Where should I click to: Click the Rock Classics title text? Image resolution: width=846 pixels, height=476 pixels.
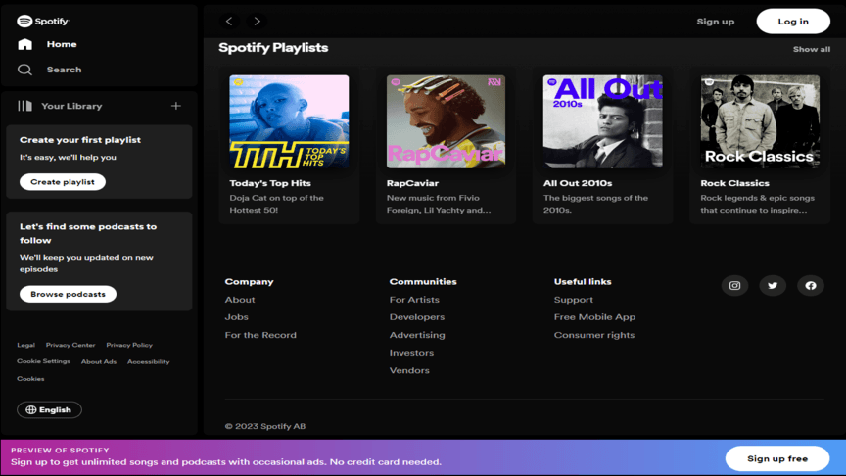(734, 183)
